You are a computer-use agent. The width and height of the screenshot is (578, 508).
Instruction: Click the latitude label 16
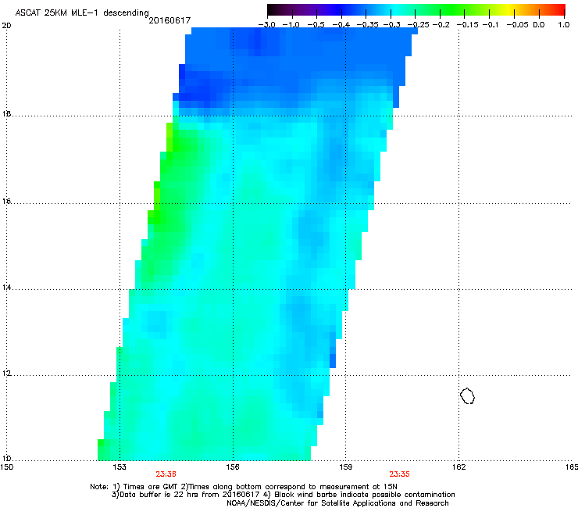(x=6, y=201)
